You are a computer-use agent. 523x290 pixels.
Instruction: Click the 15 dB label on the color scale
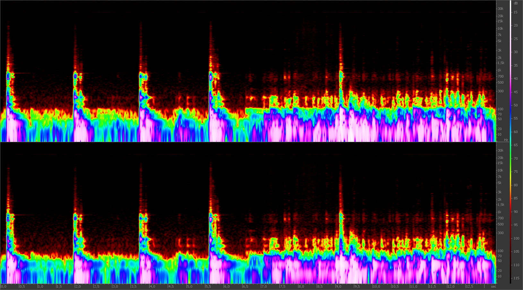click(516, 12)
